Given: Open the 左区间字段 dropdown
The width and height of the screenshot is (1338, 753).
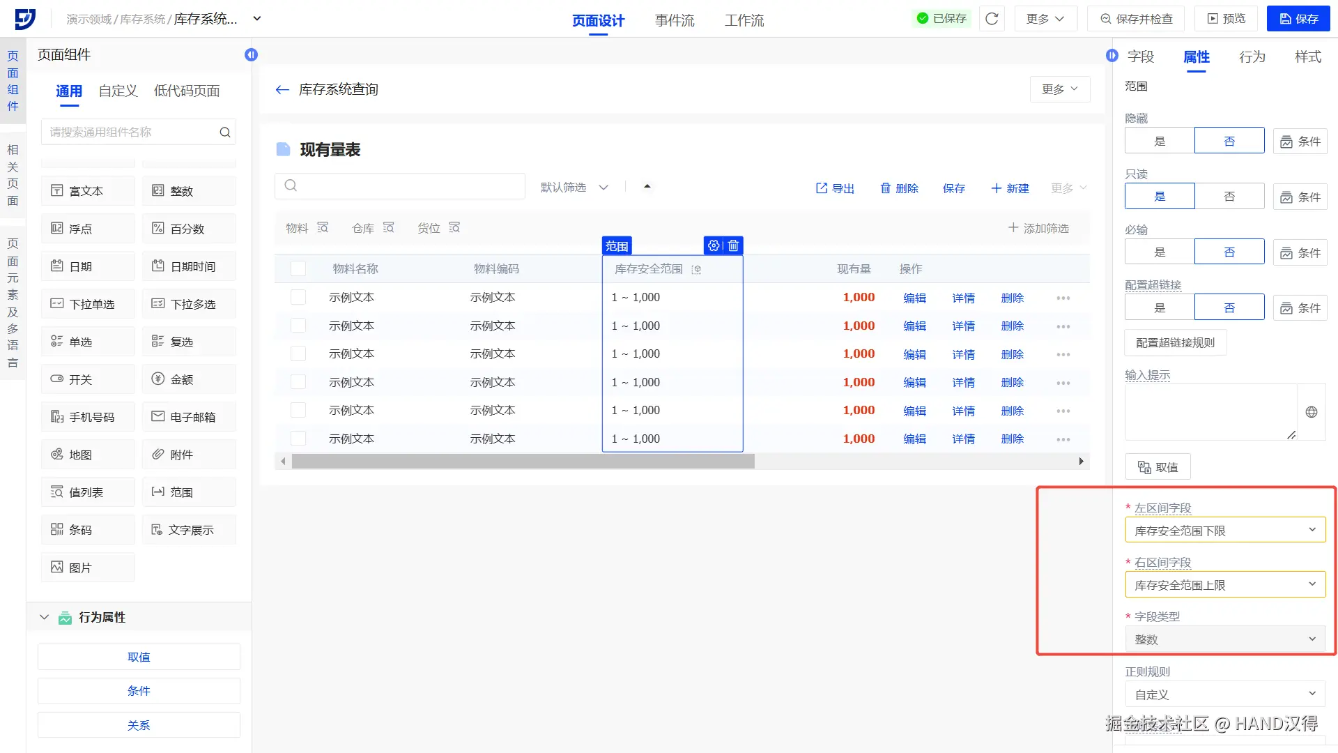Looking at the screenshot, I should [1225, 531].
